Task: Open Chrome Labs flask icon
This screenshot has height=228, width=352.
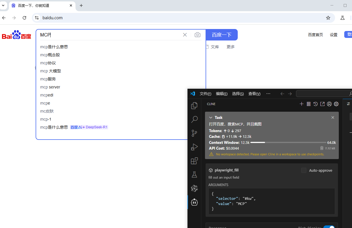Action: point(342,18)
